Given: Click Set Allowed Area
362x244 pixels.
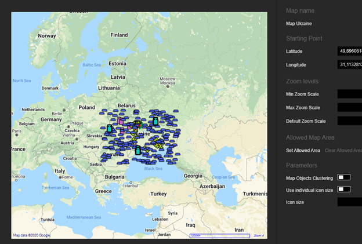Looking at the screenshot, I should pyautogui.click(x=303, y=151).
